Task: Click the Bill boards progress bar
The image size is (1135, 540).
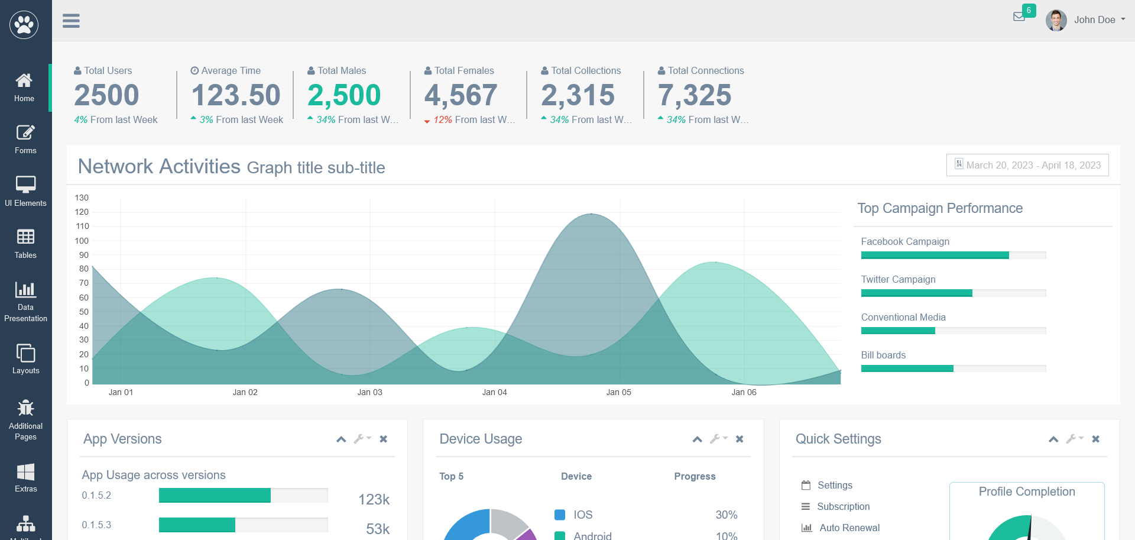Action: 954,369
